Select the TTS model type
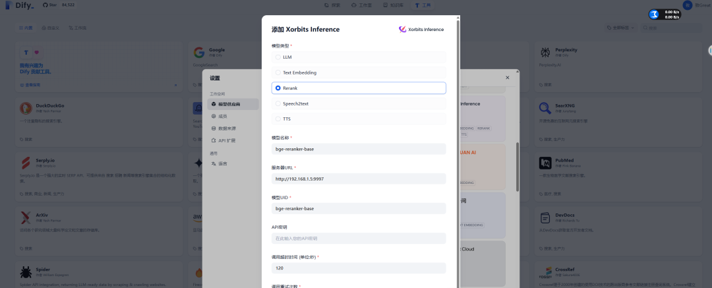 358,119
